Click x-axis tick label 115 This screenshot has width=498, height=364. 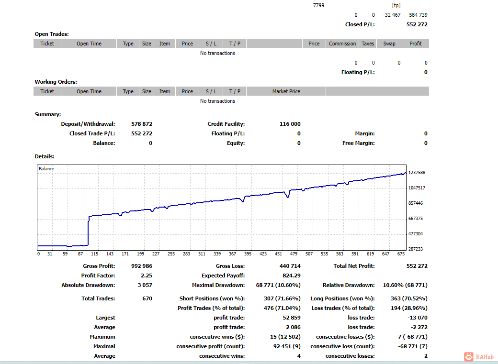94,254
